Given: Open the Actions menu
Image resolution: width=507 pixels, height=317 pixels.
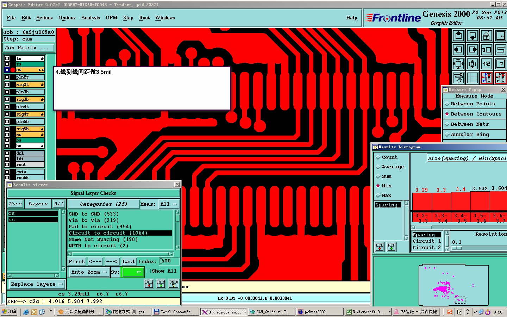Looking at the screenshot, I should pyautogui.click(x=44, y=18).
